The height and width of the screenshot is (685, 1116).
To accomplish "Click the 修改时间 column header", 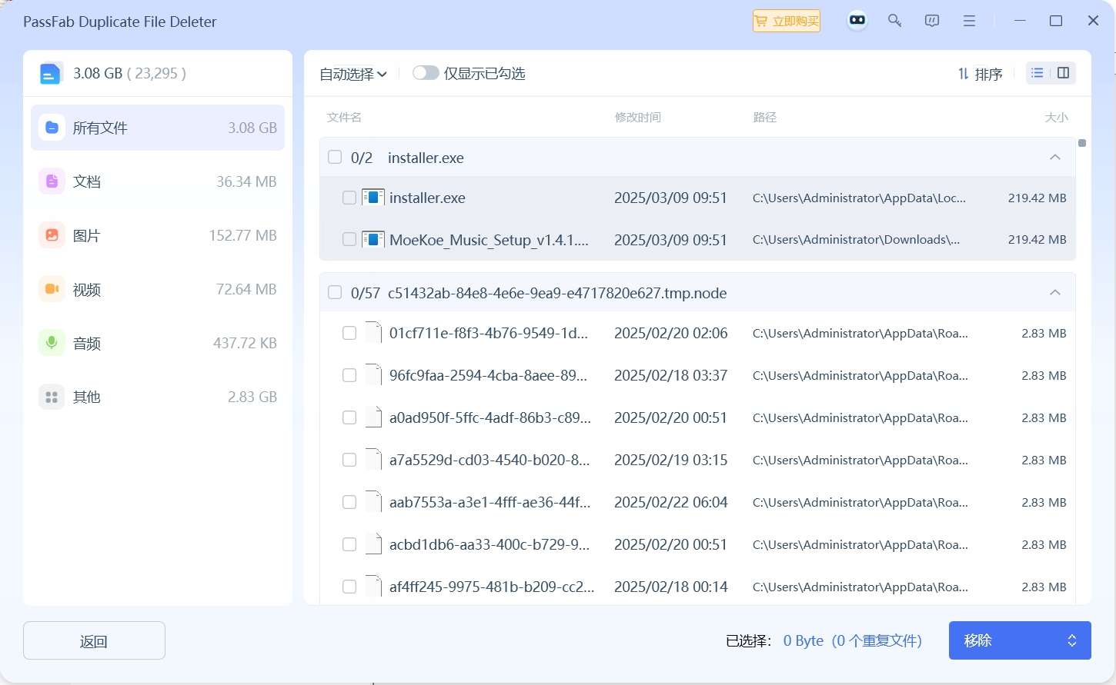I will point(637,118).
